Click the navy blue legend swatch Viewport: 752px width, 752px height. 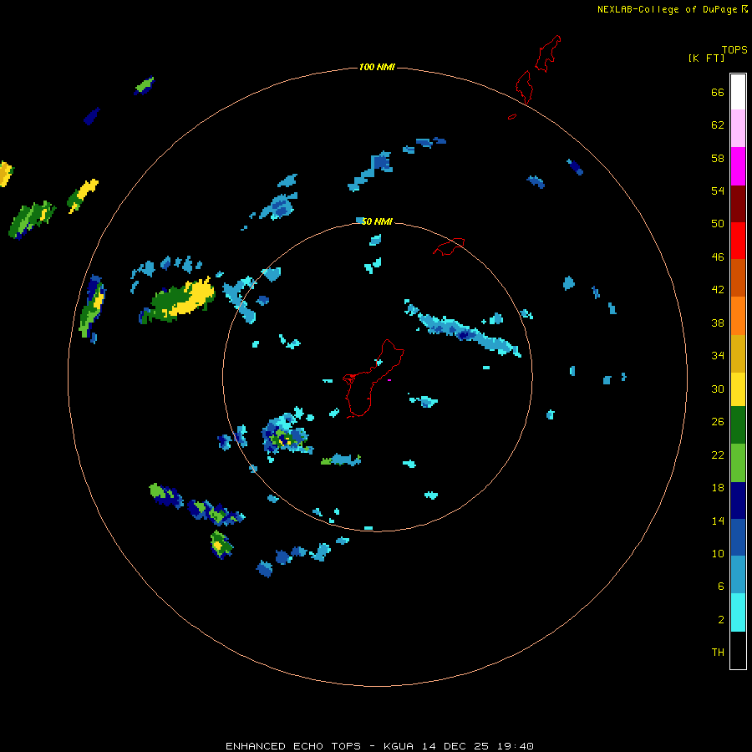(738, 500)
